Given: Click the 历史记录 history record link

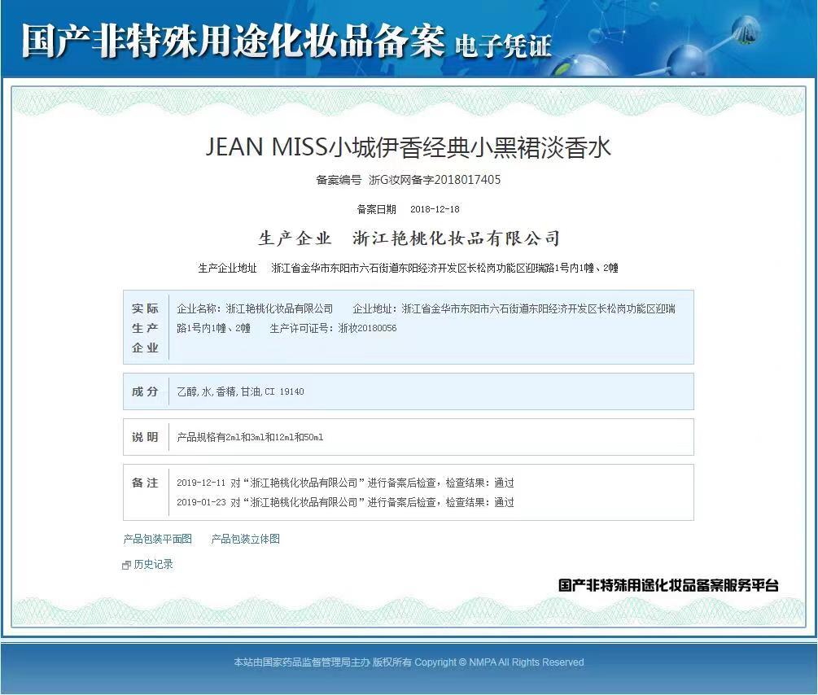Looking at the screenshot, I should [153, 563].
